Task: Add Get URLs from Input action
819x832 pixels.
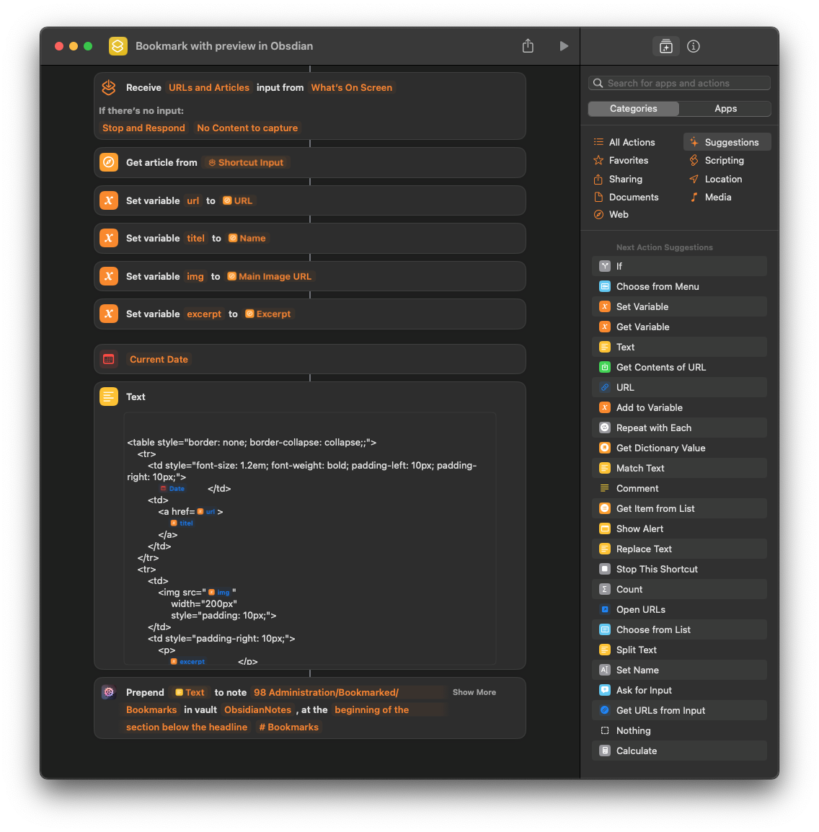Action: click(x=679, y=710)
